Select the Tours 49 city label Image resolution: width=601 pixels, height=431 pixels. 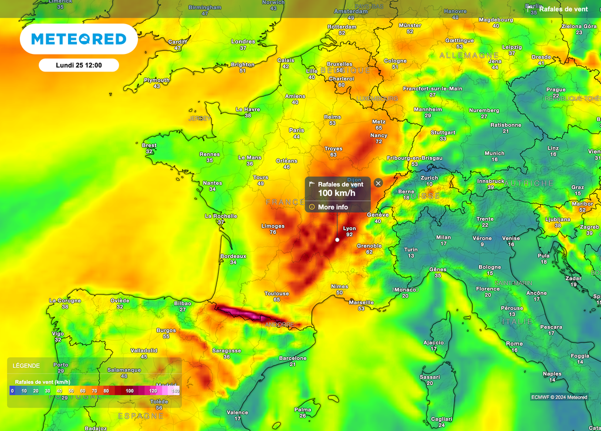pyautogui.click(x=260, y=181)
